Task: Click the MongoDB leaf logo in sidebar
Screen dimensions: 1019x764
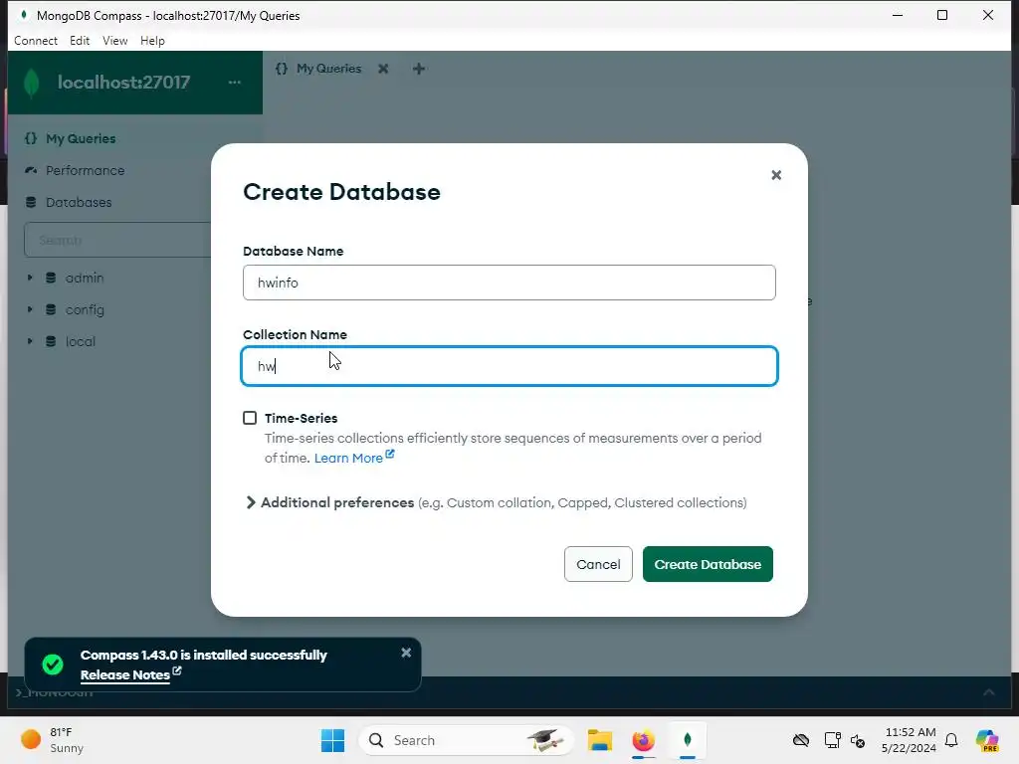Action: click(31, 83)
